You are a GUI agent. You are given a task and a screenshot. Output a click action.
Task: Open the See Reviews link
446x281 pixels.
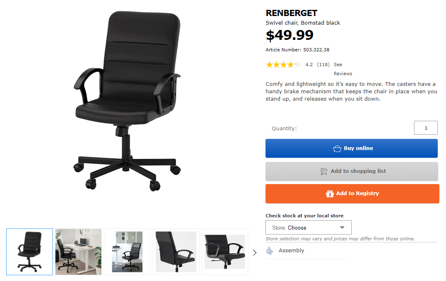click(x=343, y=69)
